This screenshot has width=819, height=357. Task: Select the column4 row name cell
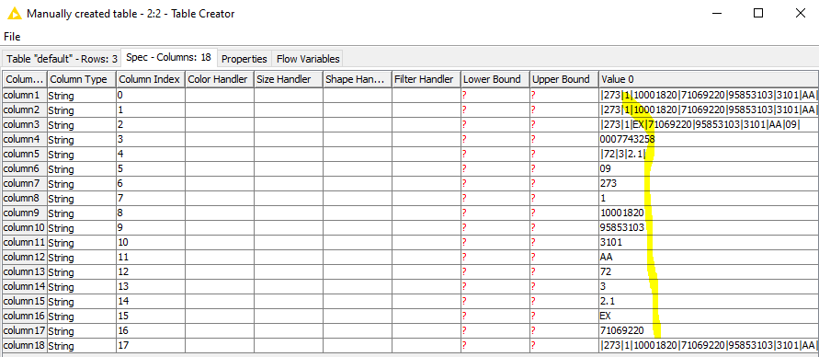pos(25,140)
